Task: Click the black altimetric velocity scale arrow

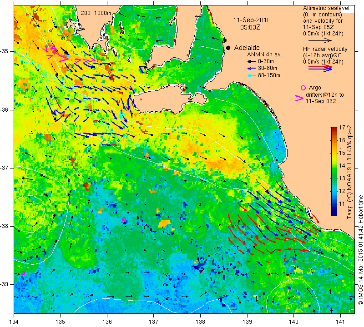Action: (x=320, y=40)
